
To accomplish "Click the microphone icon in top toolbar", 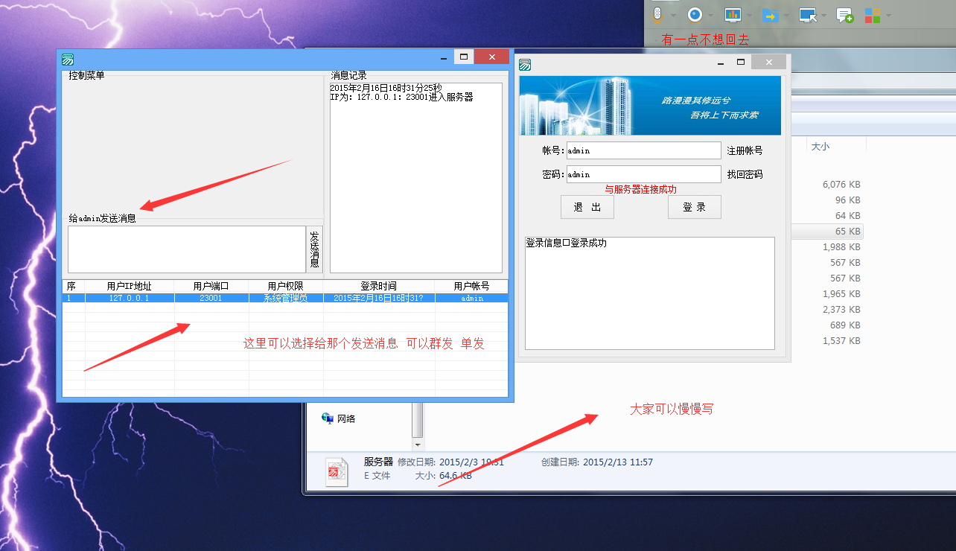I will click(x=657, y=15).
